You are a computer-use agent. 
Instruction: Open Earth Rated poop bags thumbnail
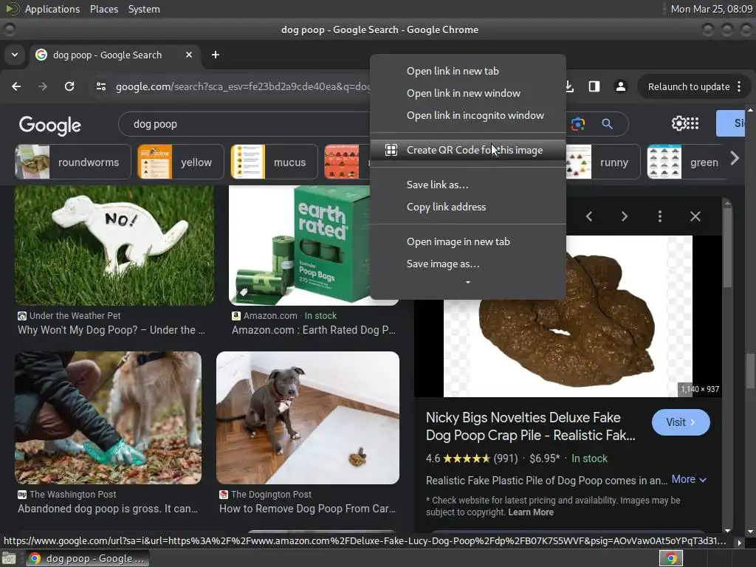(x=300, y=245)
